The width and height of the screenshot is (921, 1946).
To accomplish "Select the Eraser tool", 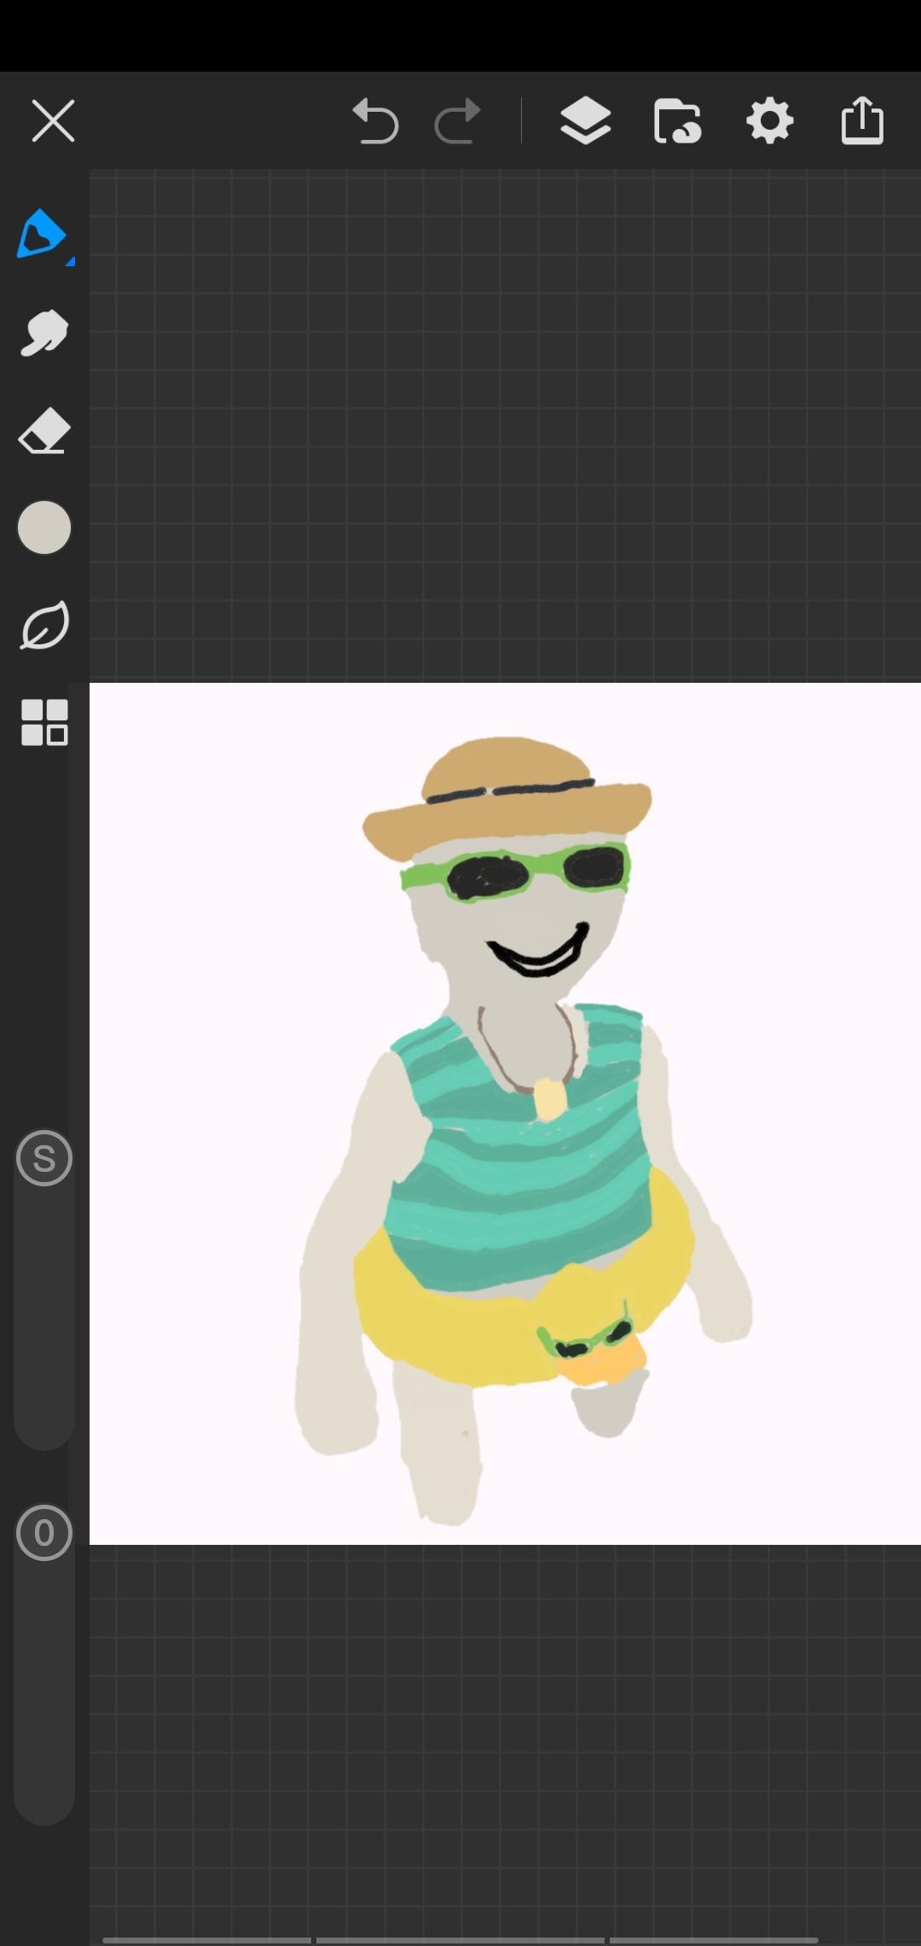I will 43,430.
